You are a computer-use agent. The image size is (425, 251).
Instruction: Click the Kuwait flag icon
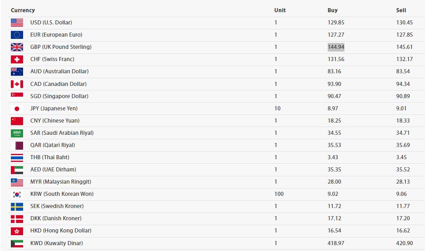click(x=17, y=243)
